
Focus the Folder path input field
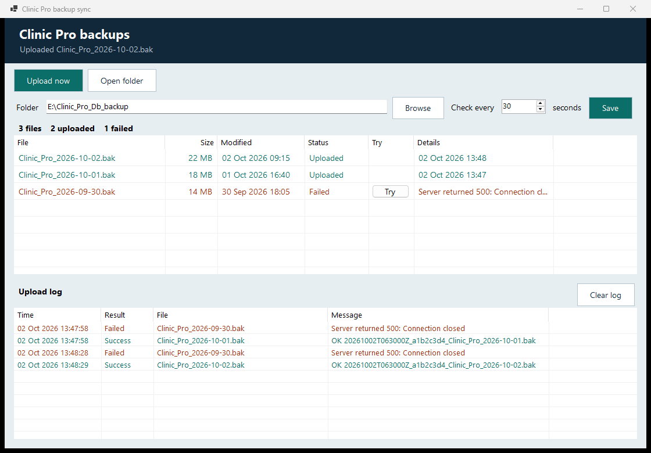217,107
